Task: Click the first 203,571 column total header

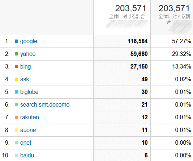Action: point(130,8)
